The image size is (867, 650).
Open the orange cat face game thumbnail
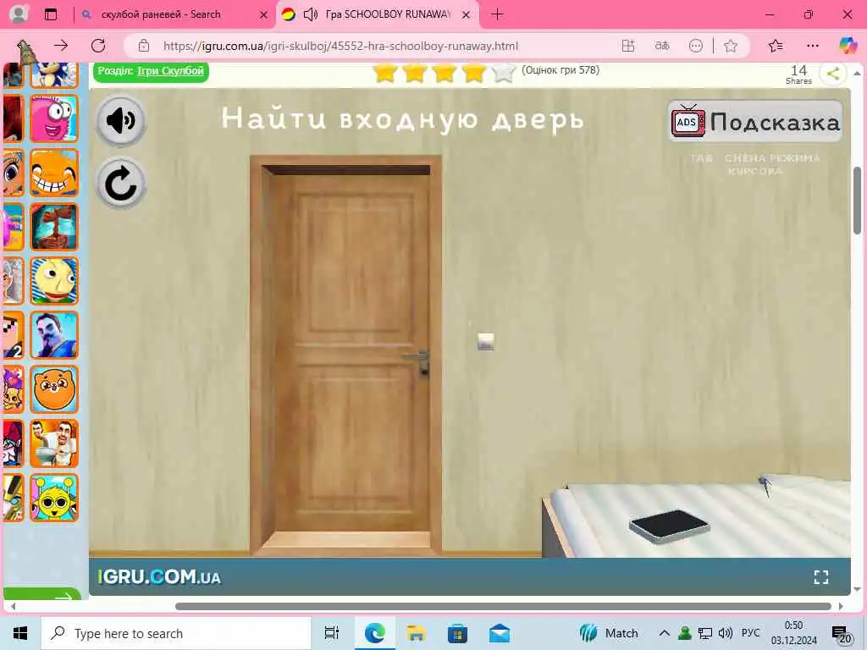tap(54, 389)
